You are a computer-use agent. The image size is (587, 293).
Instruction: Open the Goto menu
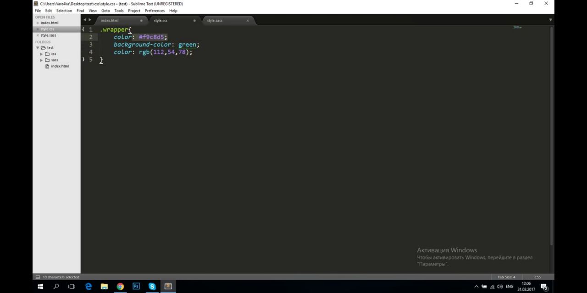(x=105, y=11)
